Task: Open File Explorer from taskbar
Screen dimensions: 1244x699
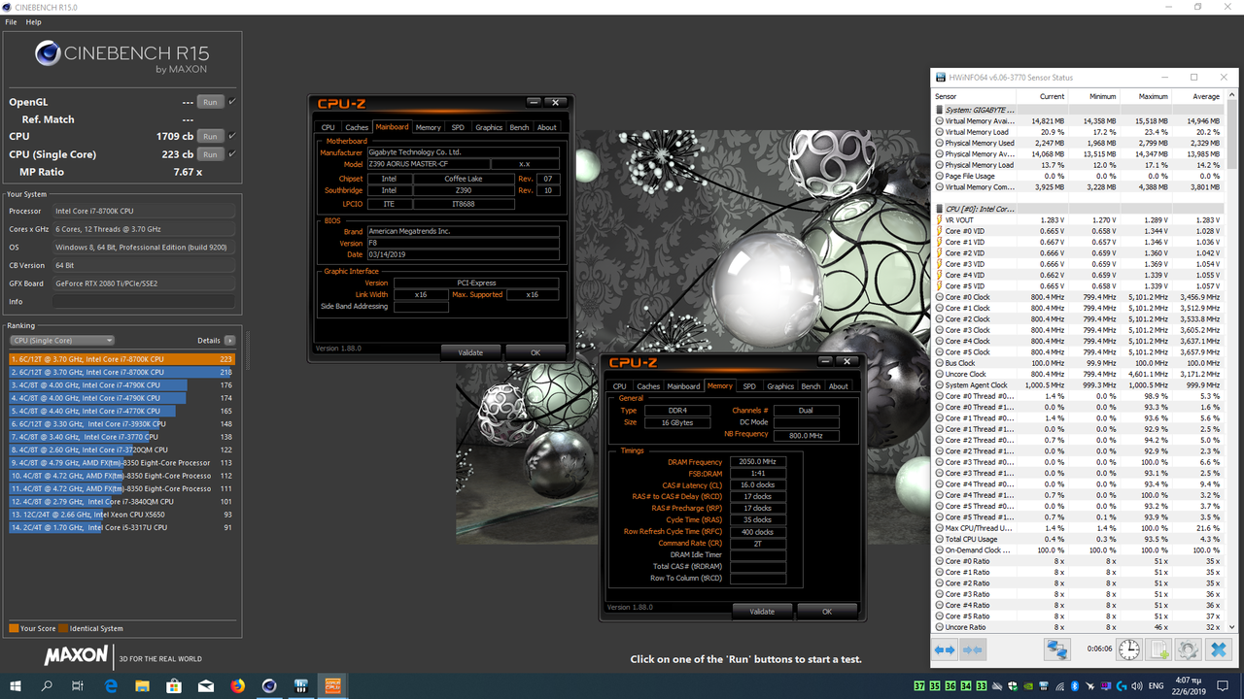Action: (143, 685)
